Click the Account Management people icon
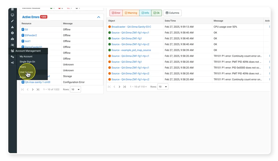The width and height of the screenshot is (278, 161). click(12, 51)
